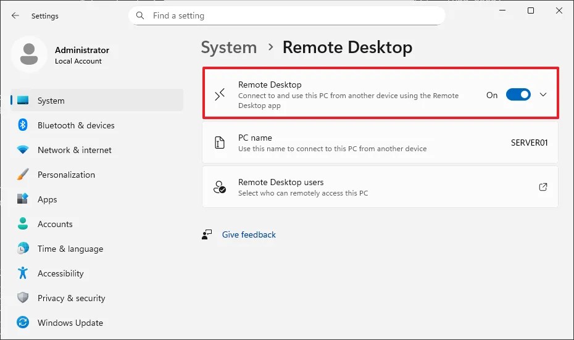574x340 pixels.
Task: Click the PC name document icon
Action: click(x=220, y=143)
